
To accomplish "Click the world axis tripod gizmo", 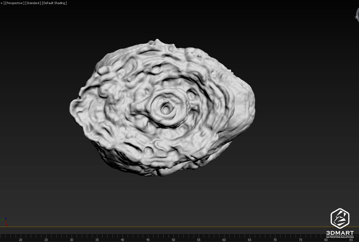I will point(4,221).
